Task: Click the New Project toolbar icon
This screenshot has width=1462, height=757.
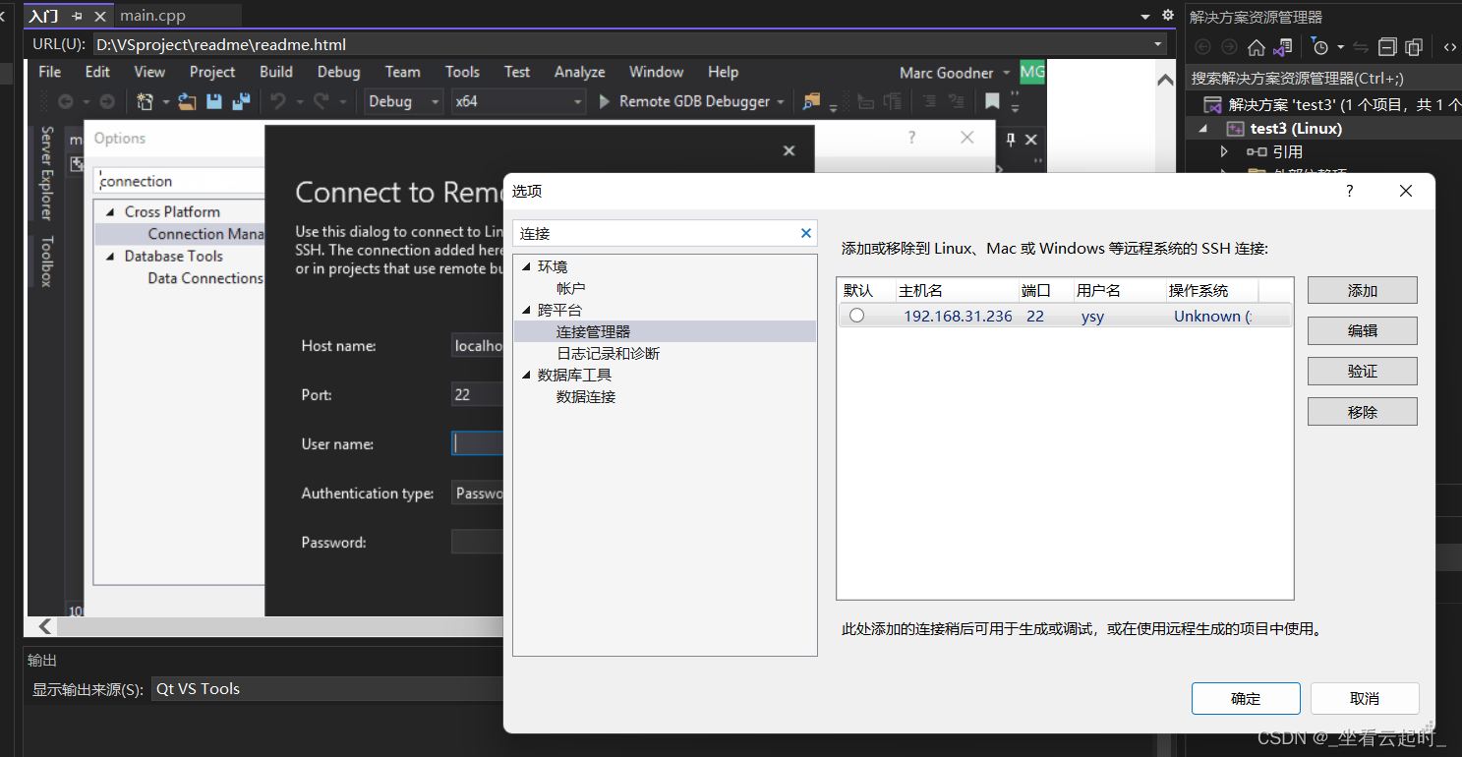Action: [x=144, y=101]
